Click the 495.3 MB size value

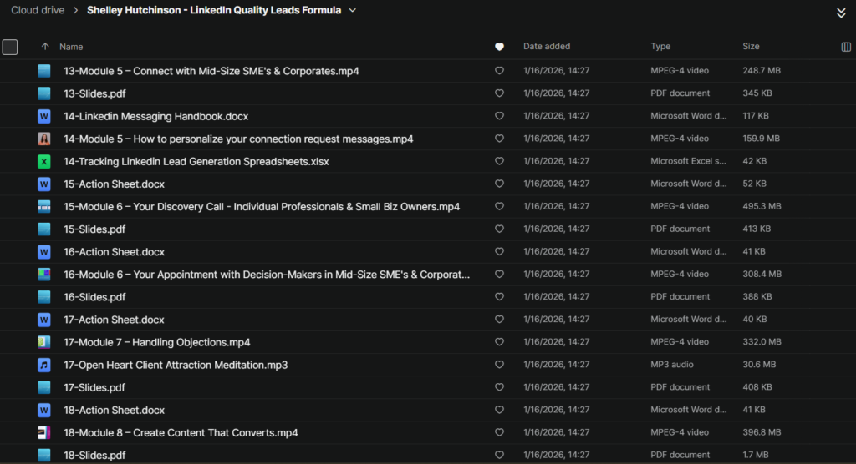click(x=762, y=206)
